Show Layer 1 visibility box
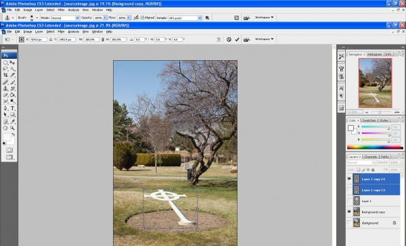The image size is (406, 246). click(x=349, y=201)
